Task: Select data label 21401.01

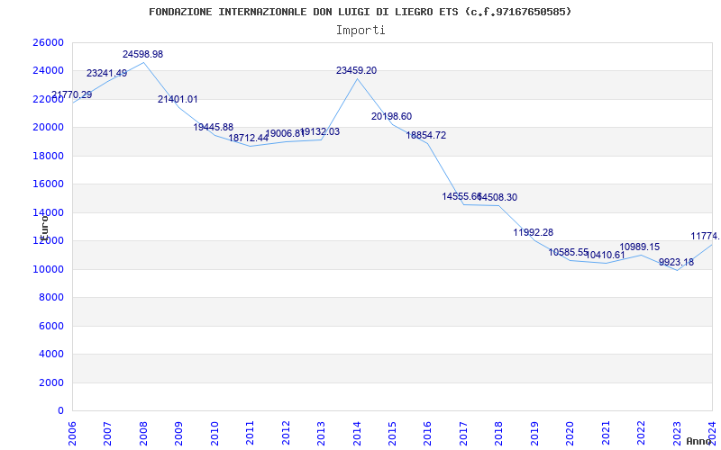Action: coord(178,99)
